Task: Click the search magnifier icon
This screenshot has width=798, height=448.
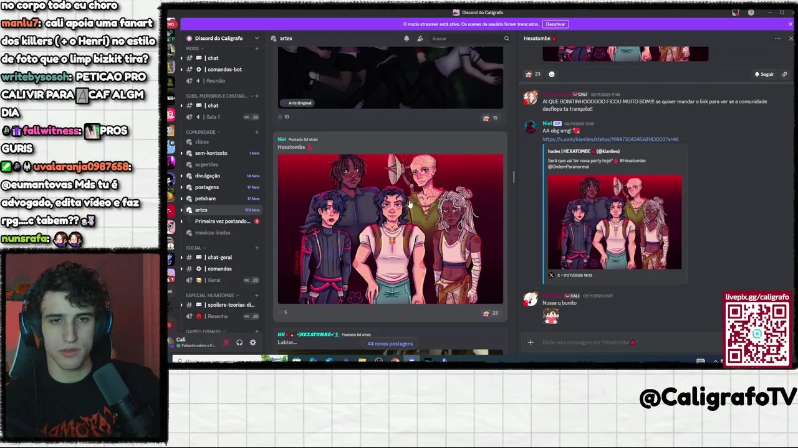Action: coord(506,39)
